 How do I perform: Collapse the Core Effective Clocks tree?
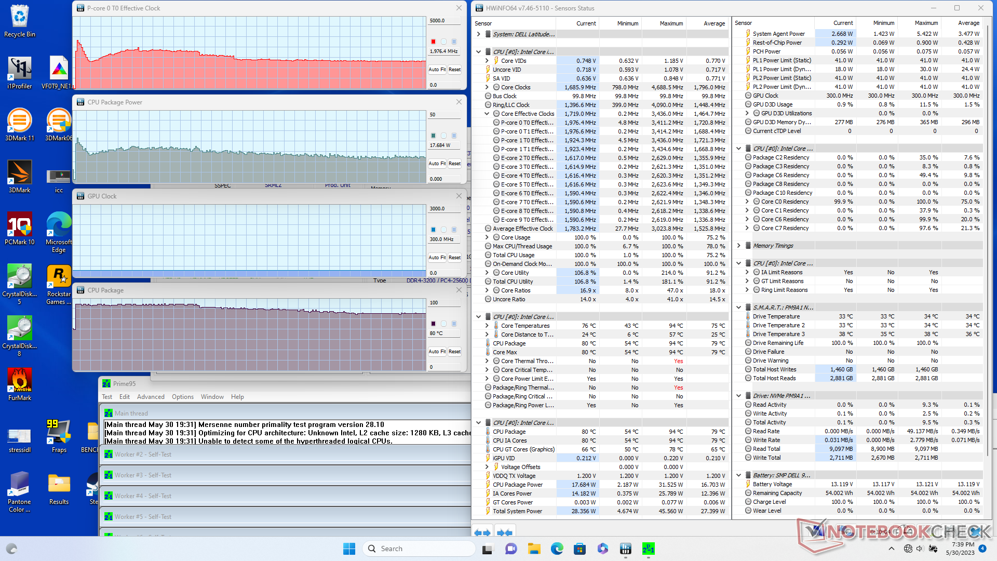point(487,114)
